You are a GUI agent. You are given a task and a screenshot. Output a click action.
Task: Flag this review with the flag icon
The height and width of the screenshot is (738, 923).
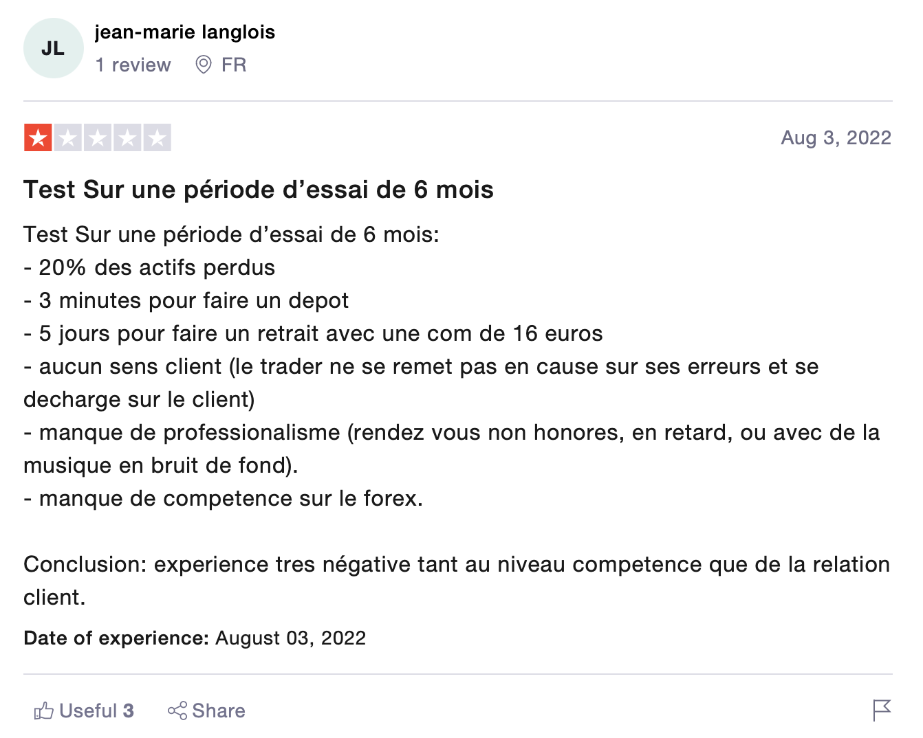(x=881, y=711)
